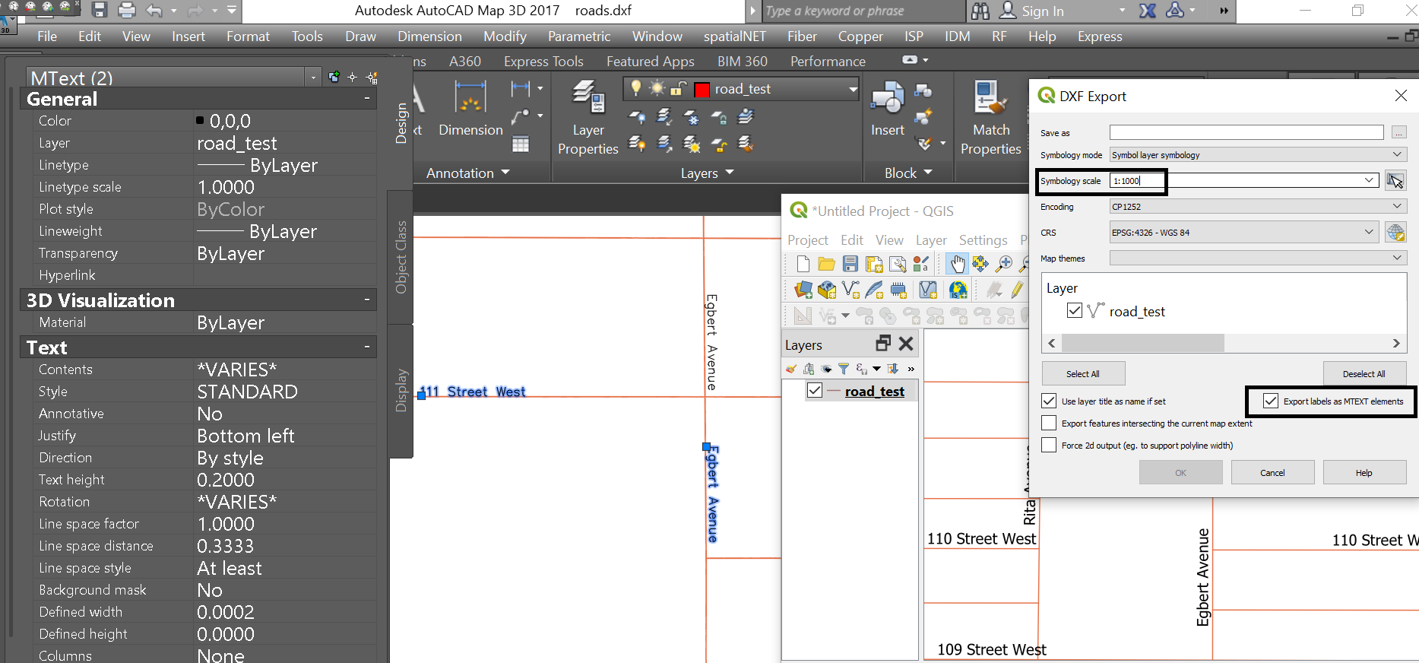This screenshot has width=1419, height=663.
Task: Click the AutoCAD layer Lock icon in Layers panel
Action: click(x=718, y=117)
